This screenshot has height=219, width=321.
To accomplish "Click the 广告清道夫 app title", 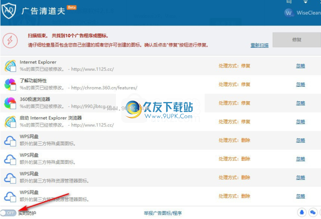I will [43, 11].
